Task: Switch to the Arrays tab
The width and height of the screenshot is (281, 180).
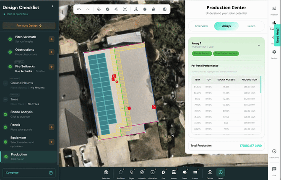Action: click(226, 26)
